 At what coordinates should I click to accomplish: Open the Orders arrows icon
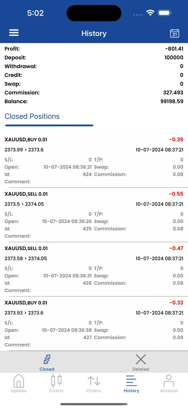pyautogui.click(x=94, y=381)
